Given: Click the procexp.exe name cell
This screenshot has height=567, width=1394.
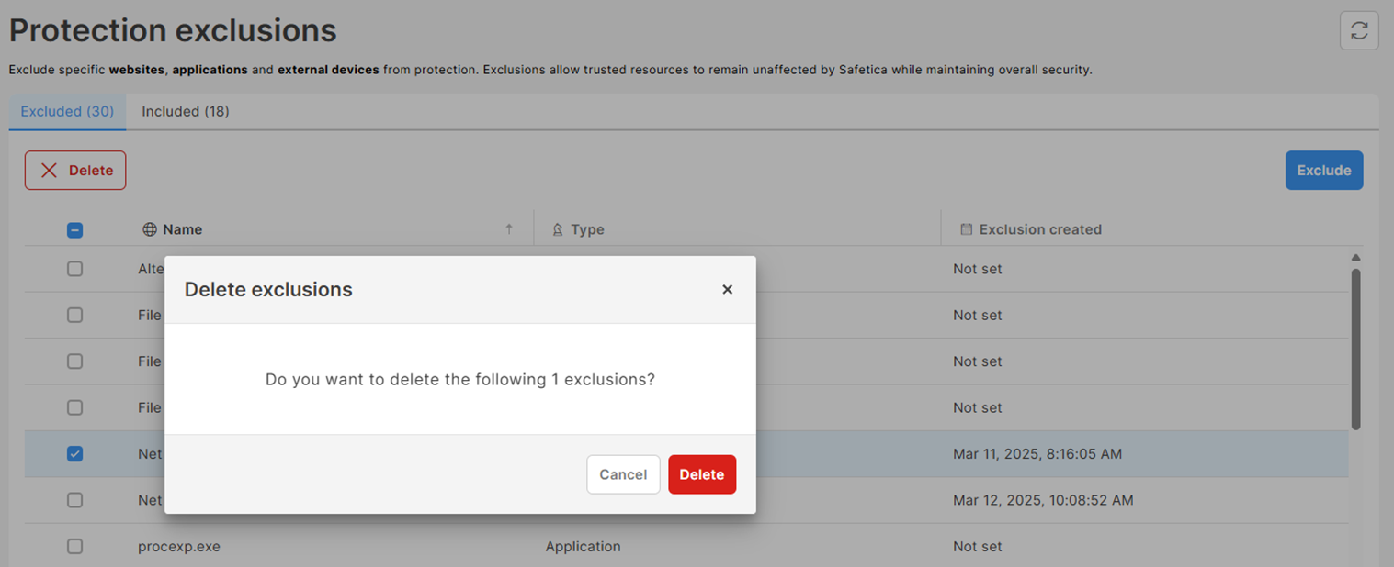Looking at the screenshot, I should [x=179, y=546].
